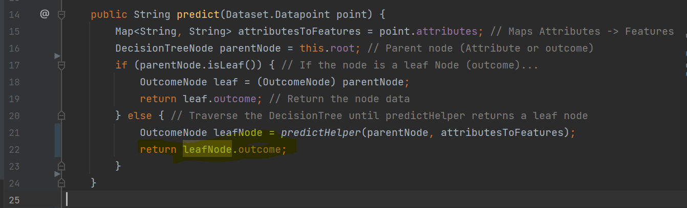This screenshot has height=208, width=687.
Task: Toggle the else fold marker on line 20
Action: 61,116
